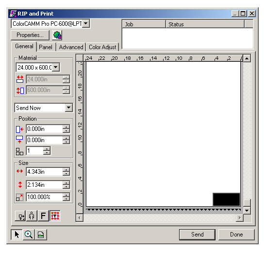Click the rotate job icon
The image size is (265, 253).
click(20, 216)
